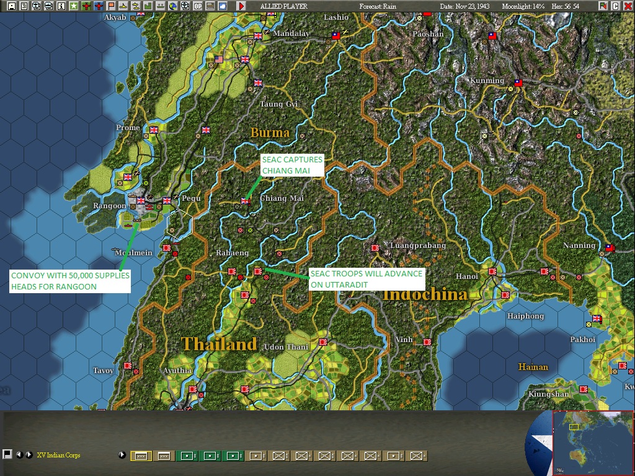635x476 pixels.
Task: Select the British flag unit at Chiang Mai
Action: [x=245, y=201]
